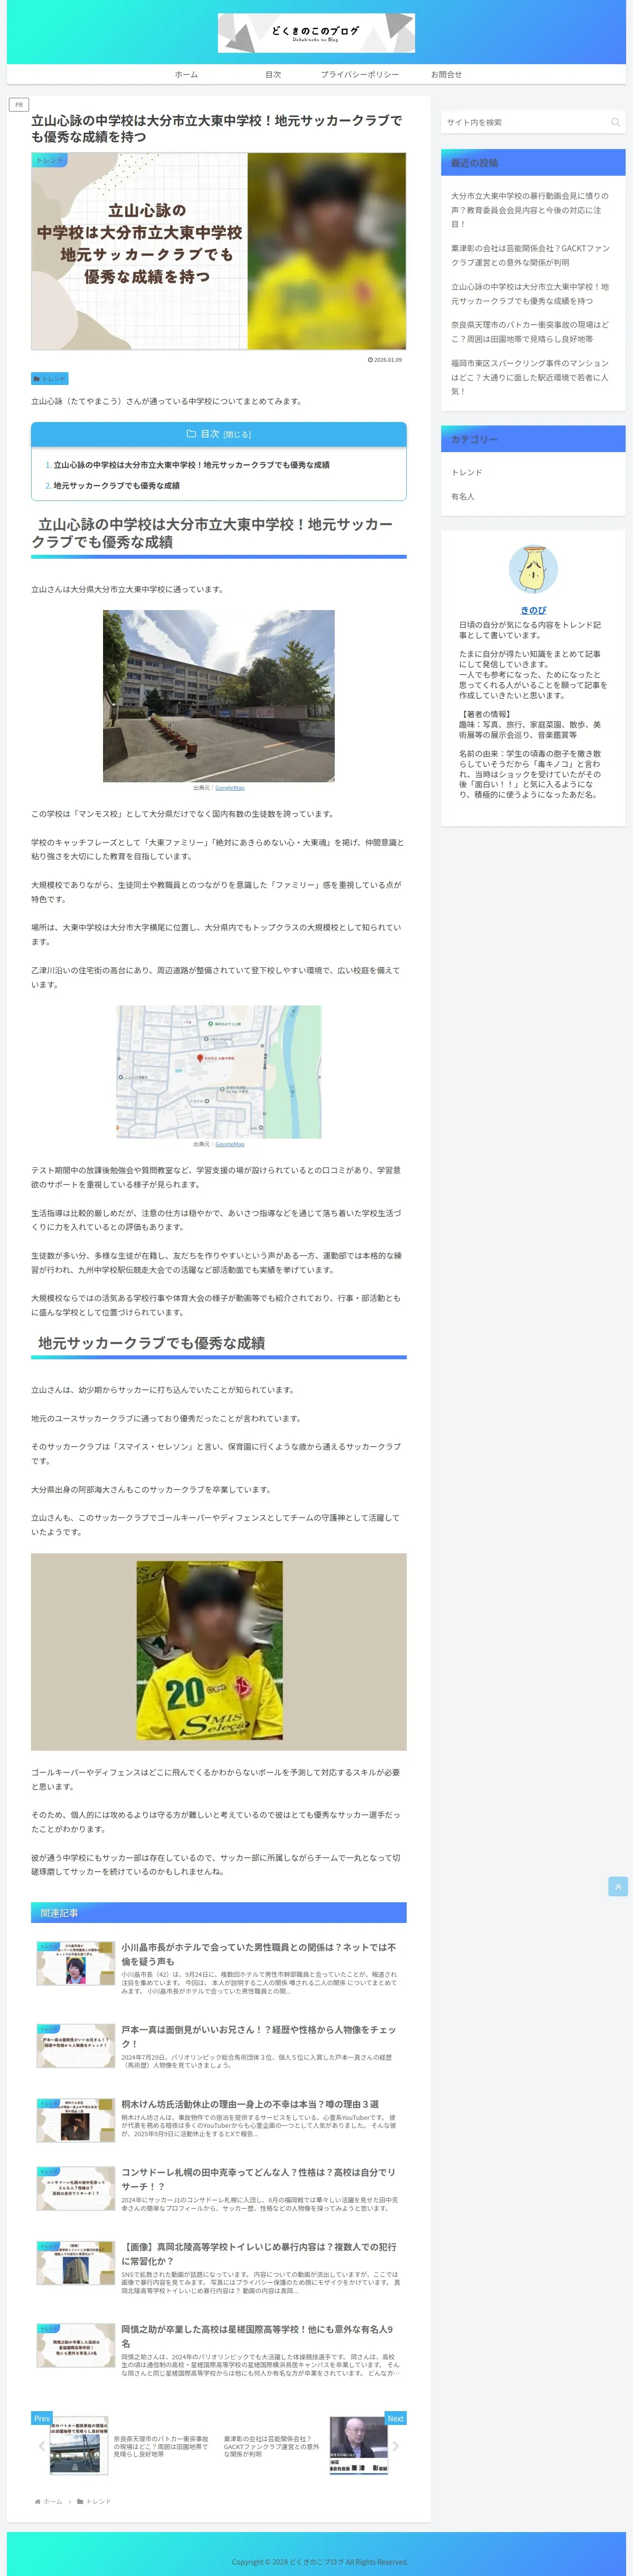The width and height of the screenshot is (633, 2576).
Task: Select the トレンド category in sidebar
Action: pos(466,472)
